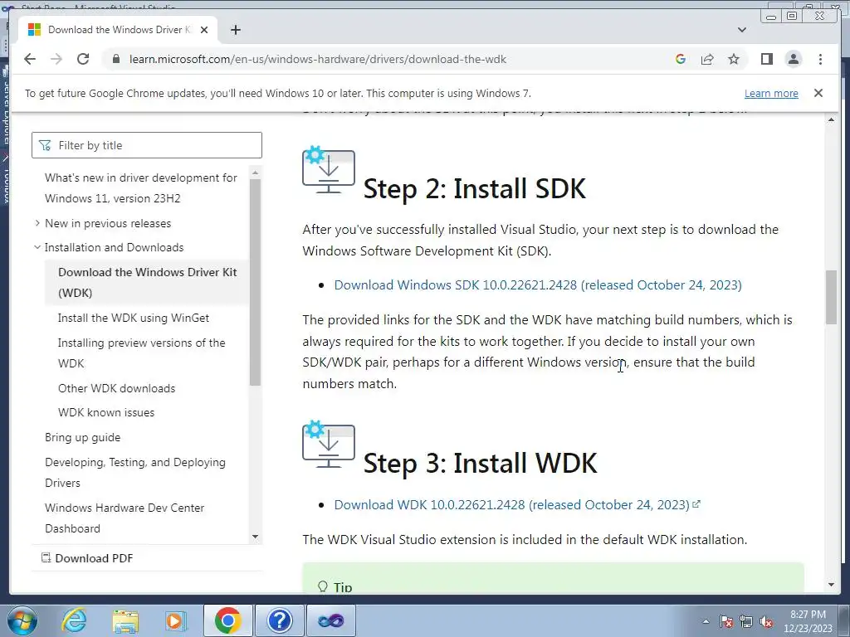This screenshot has width=850, height=637.
Task: Click the Step 3 install monitor icon
Action: point(329,445)
